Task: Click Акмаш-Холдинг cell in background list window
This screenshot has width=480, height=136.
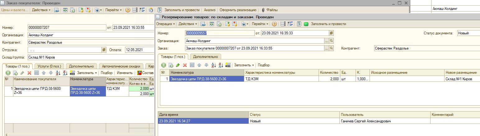Action: [x=456, y=9]
